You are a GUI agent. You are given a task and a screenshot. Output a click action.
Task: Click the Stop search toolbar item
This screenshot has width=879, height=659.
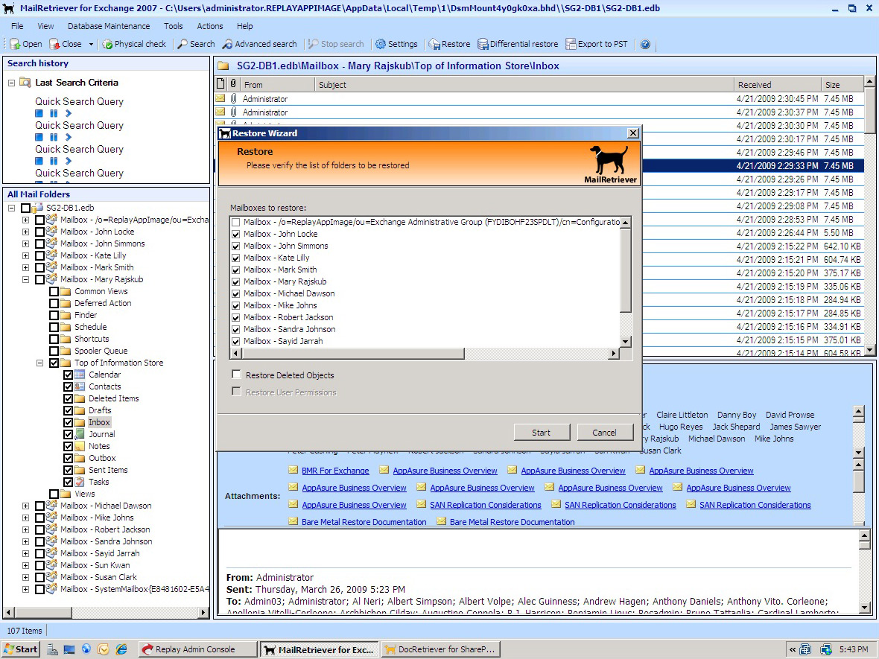337,44
